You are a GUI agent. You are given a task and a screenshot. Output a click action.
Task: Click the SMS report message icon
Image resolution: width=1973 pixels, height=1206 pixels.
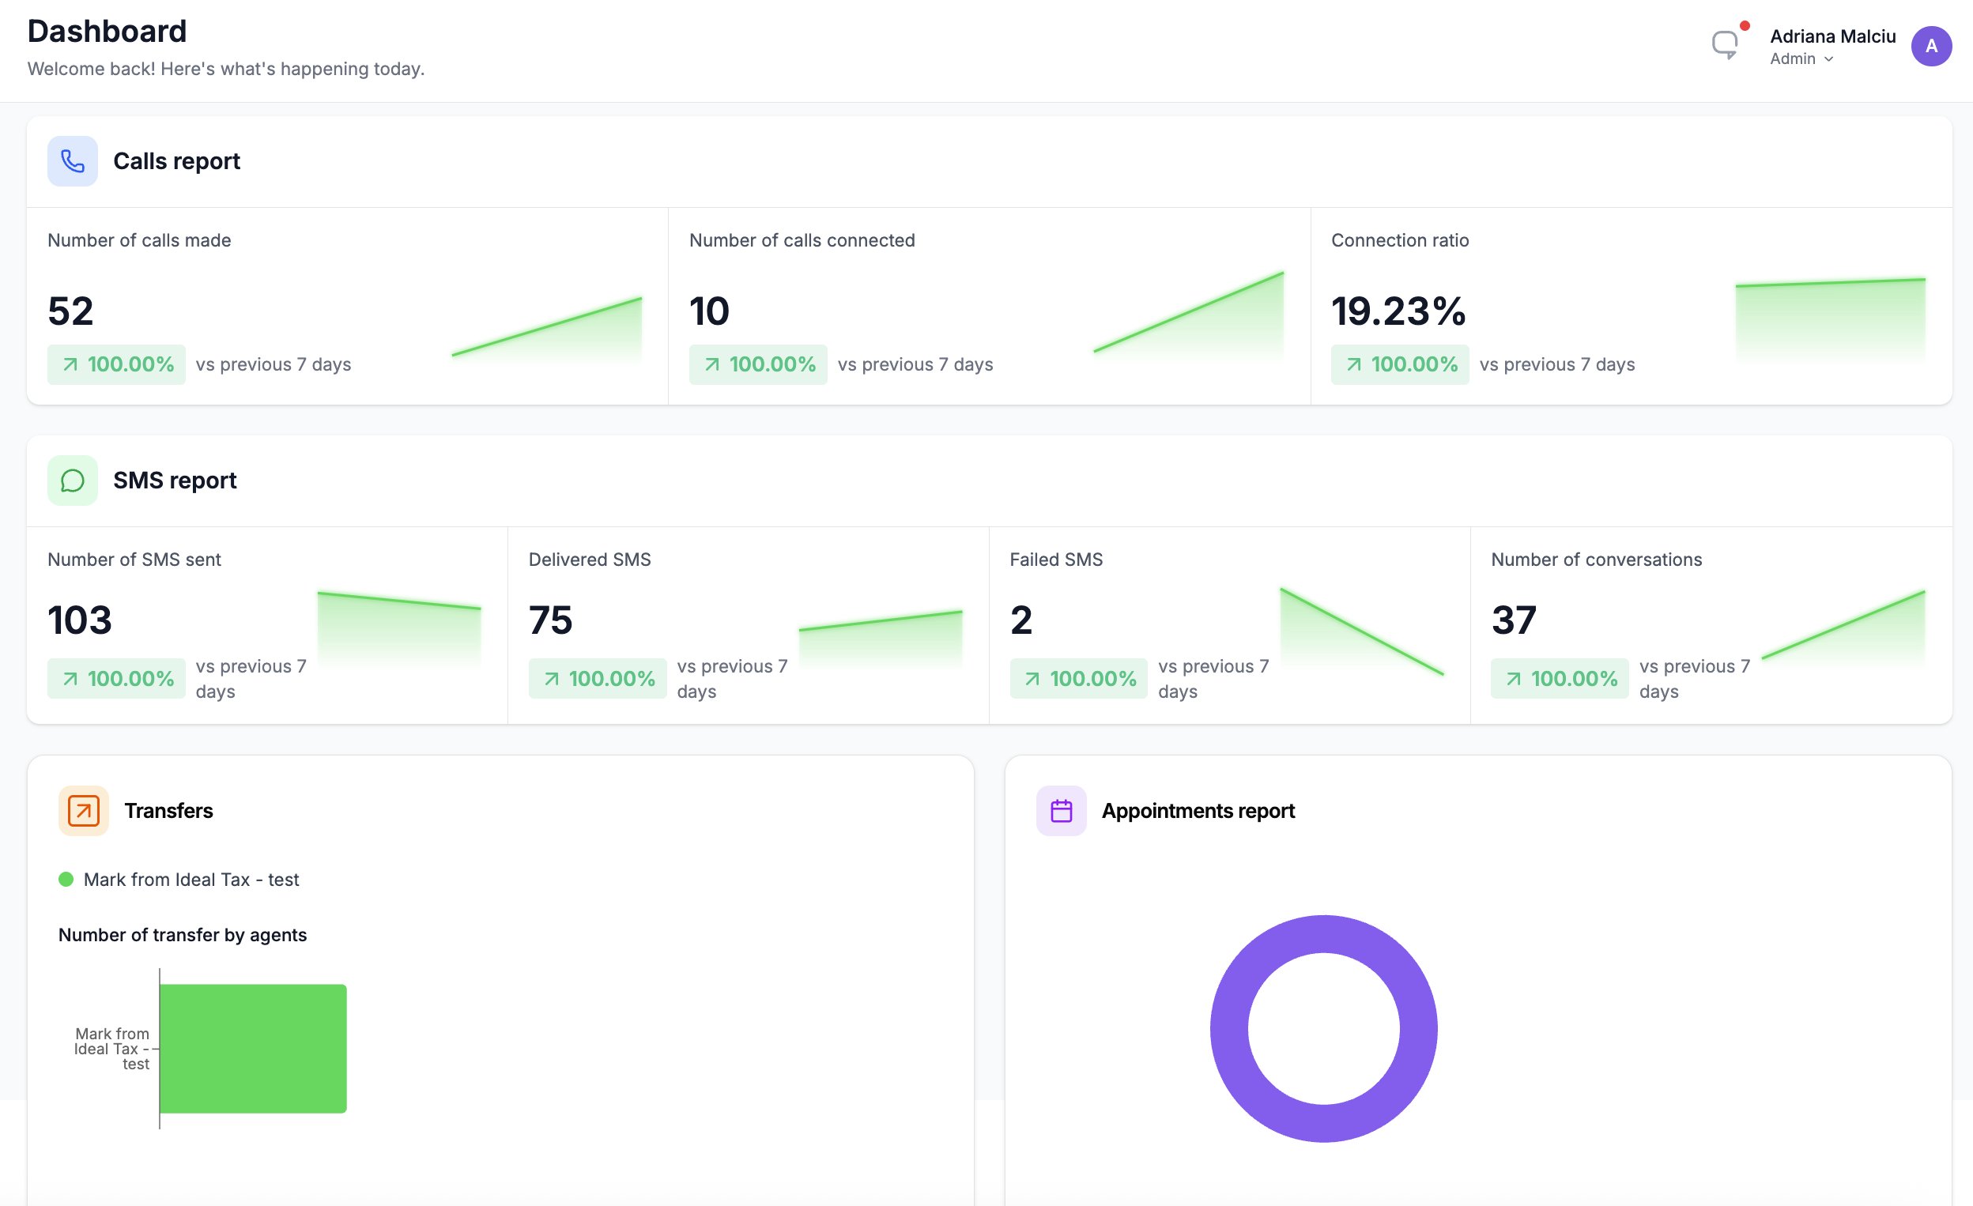pyautogui.click(x=72, y=481)
